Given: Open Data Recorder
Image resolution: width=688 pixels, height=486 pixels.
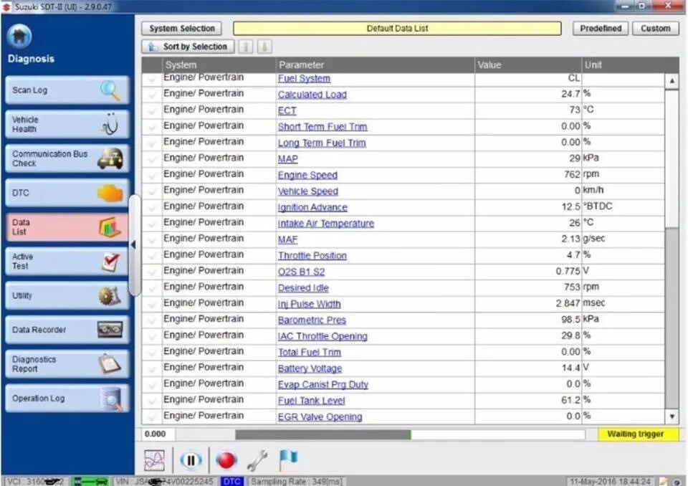Looking at the screenshot, I should pyautogui.click(x=67, y=330).
